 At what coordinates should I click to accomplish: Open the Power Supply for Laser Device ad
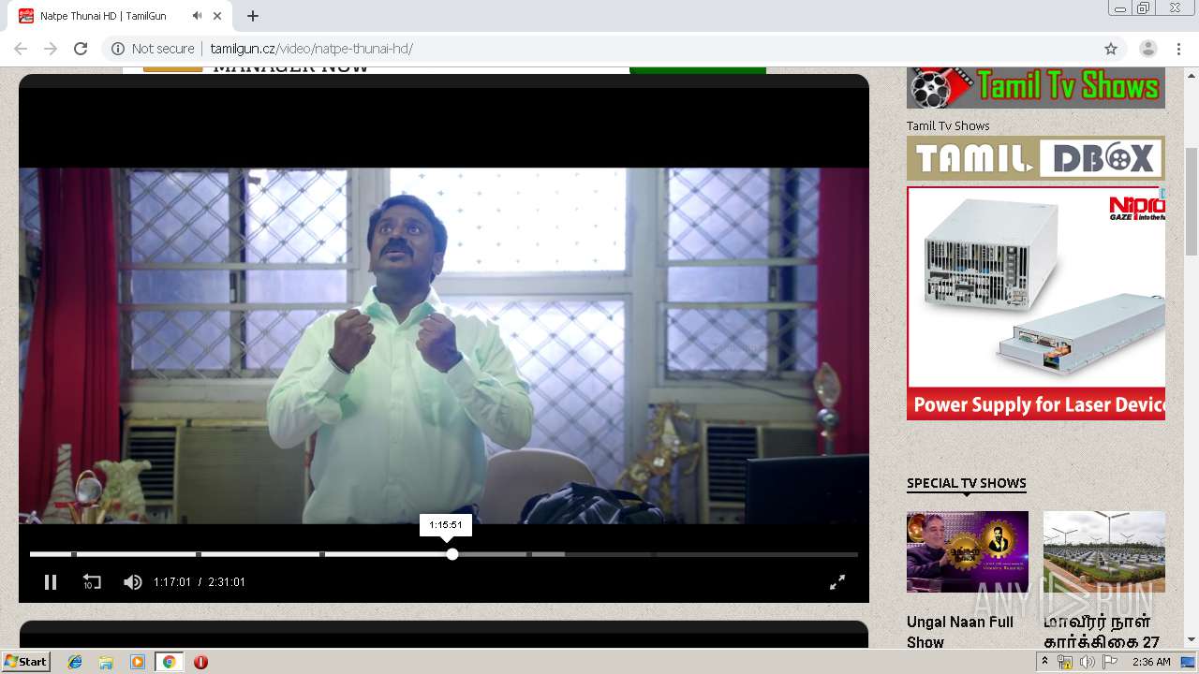pos(1036,303)
